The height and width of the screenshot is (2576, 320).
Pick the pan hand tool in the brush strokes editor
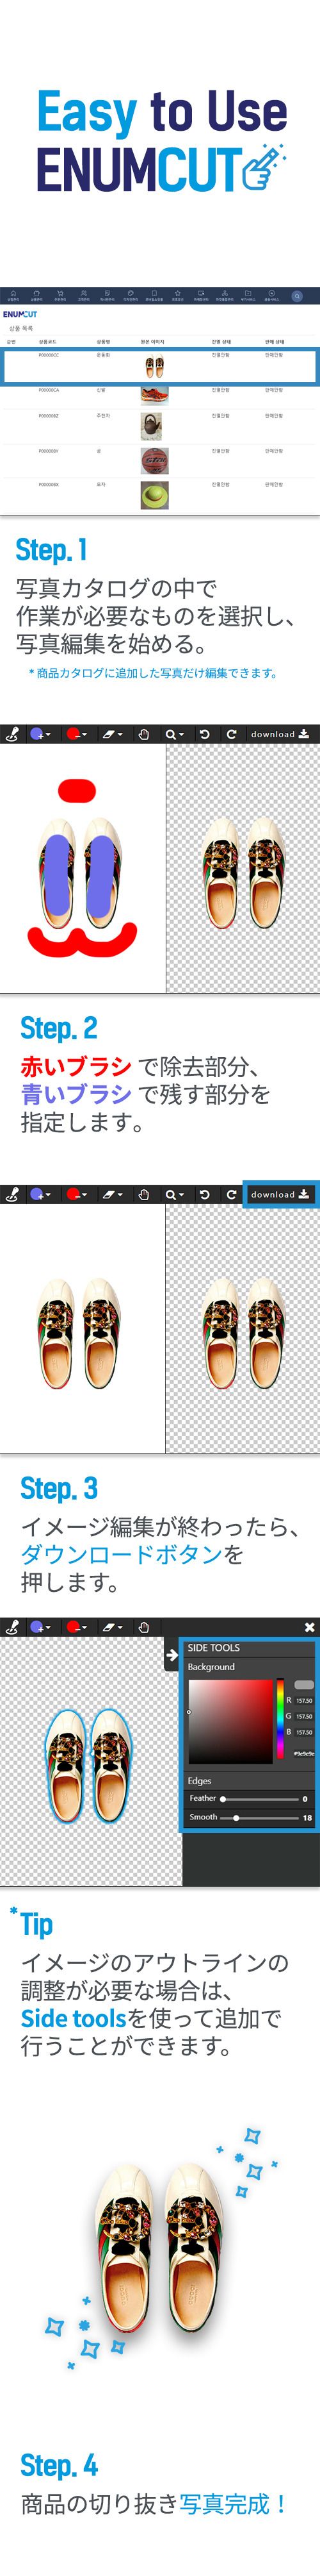pos(143,734)
